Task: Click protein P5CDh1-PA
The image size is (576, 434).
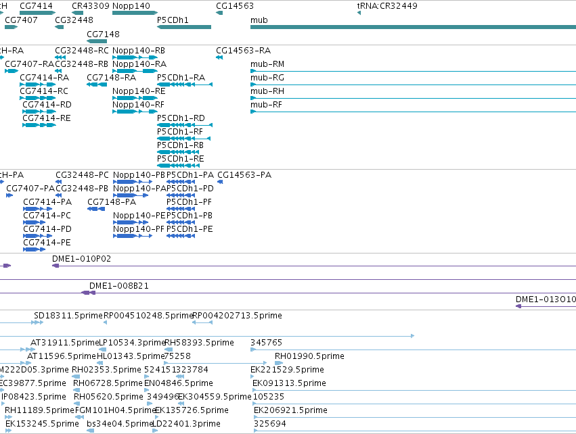Action: (x=181, y=182)
